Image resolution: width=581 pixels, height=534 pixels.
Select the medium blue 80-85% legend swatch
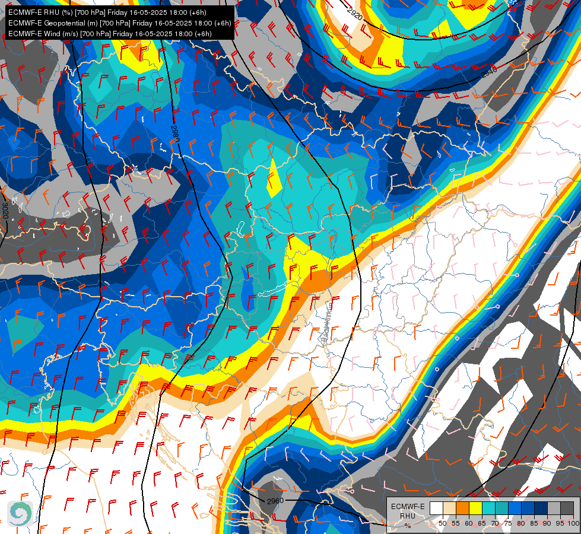tap(528, 508)
